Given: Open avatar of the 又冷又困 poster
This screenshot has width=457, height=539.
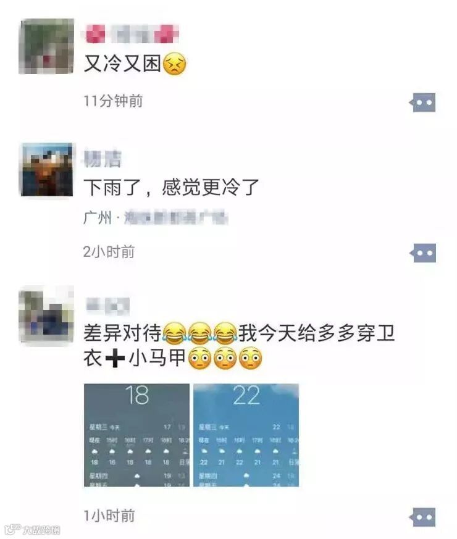Looking at the screenshot, I should click(x=46, y=46).
